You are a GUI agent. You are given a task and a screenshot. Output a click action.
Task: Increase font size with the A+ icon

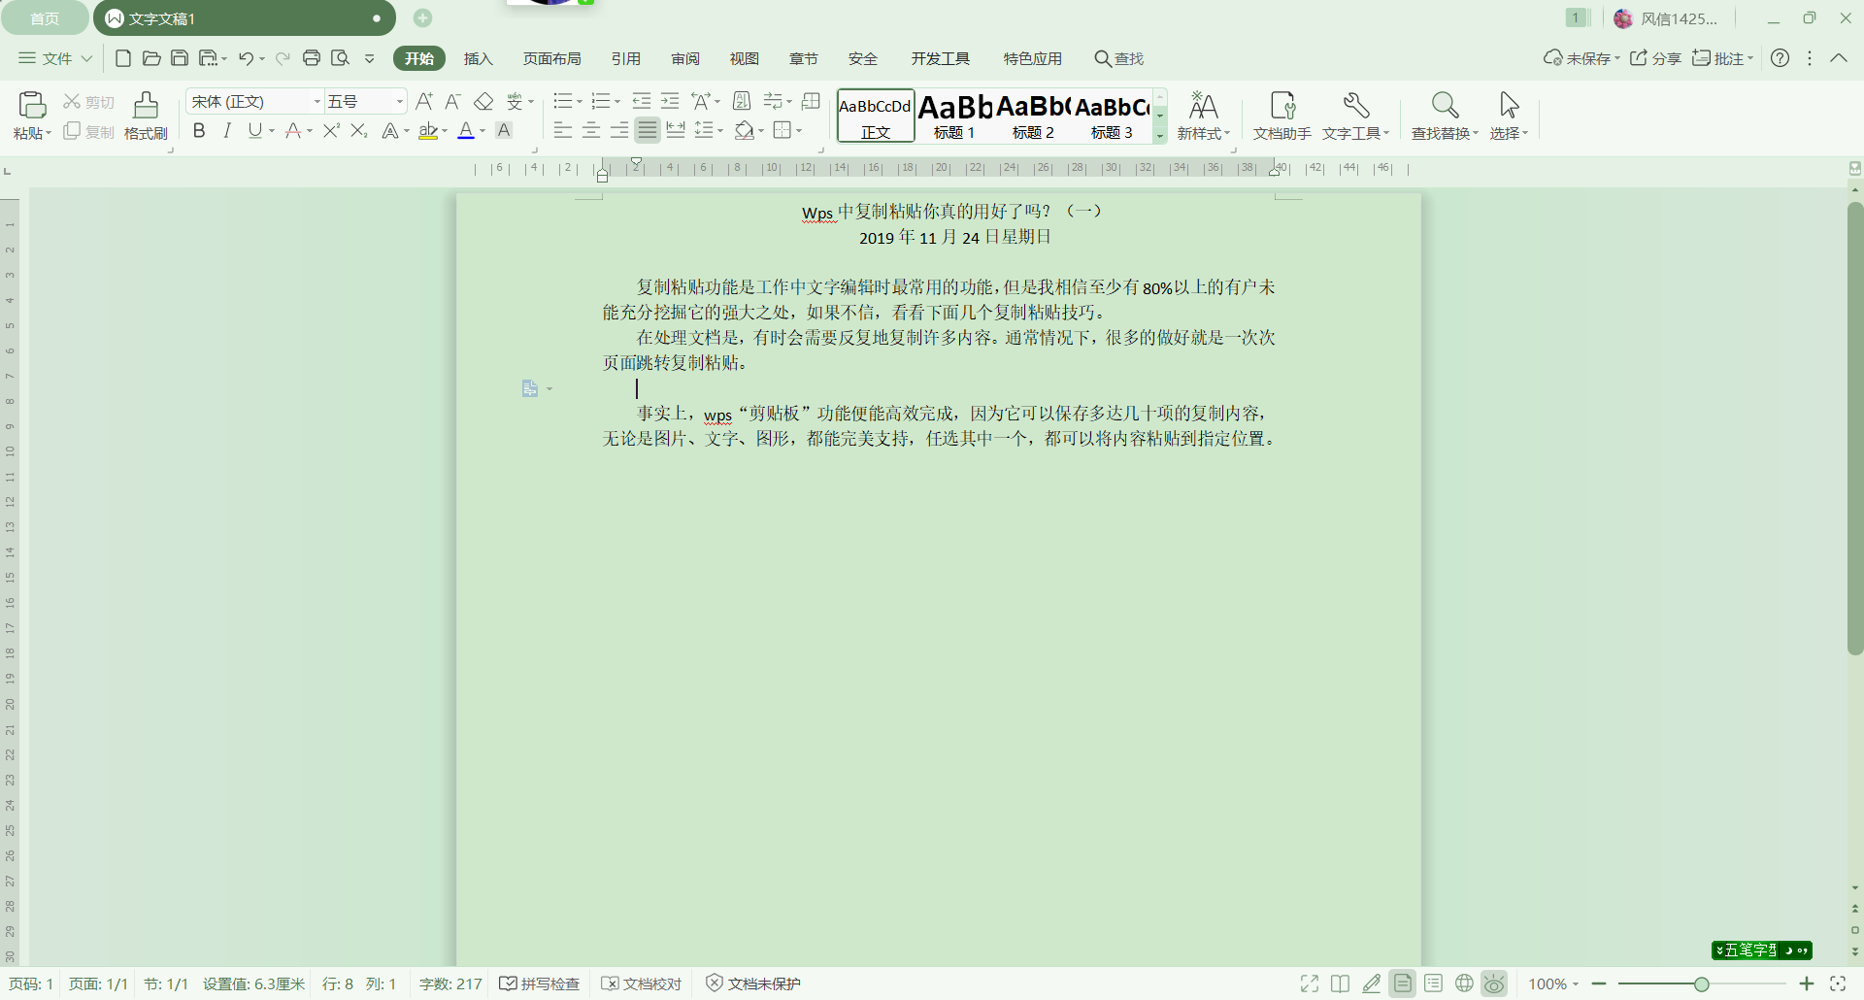pyautogui.click(x=424, y=101)
